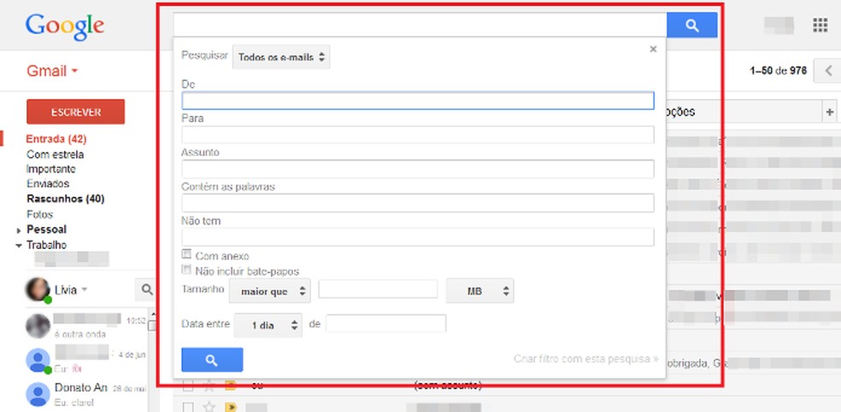The image size is (841, 412).
Task: Focus the 'Assunto' input field
Action: [417, 169]
